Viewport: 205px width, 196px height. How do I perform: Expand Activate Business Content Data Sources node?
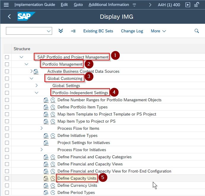click(x=31, y=71)
